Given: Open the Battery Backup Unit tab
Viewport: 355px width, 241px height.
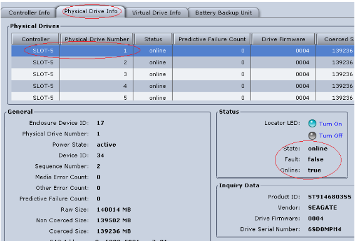Looking at the screenshot, I should 224,12.
